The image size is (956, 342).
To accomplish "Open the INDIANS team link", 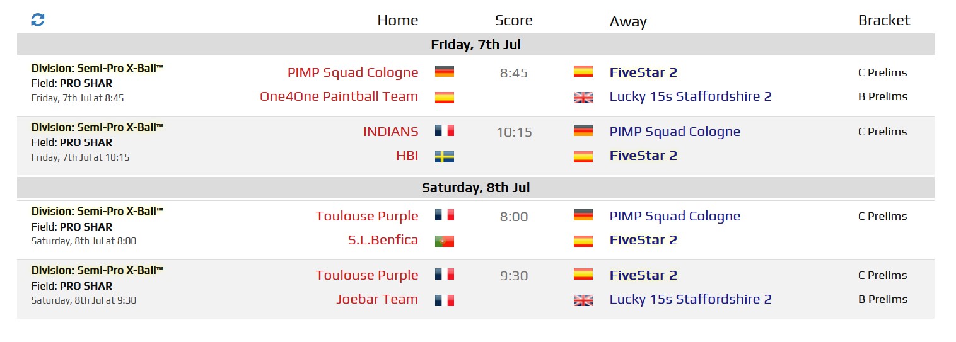I will coord(390,132).
